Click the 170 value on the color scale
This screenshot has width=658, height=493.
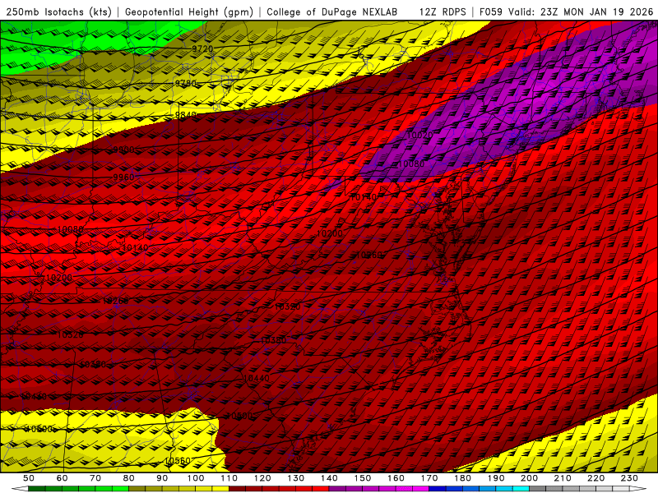pyautogui.click(x=429, y=478)
